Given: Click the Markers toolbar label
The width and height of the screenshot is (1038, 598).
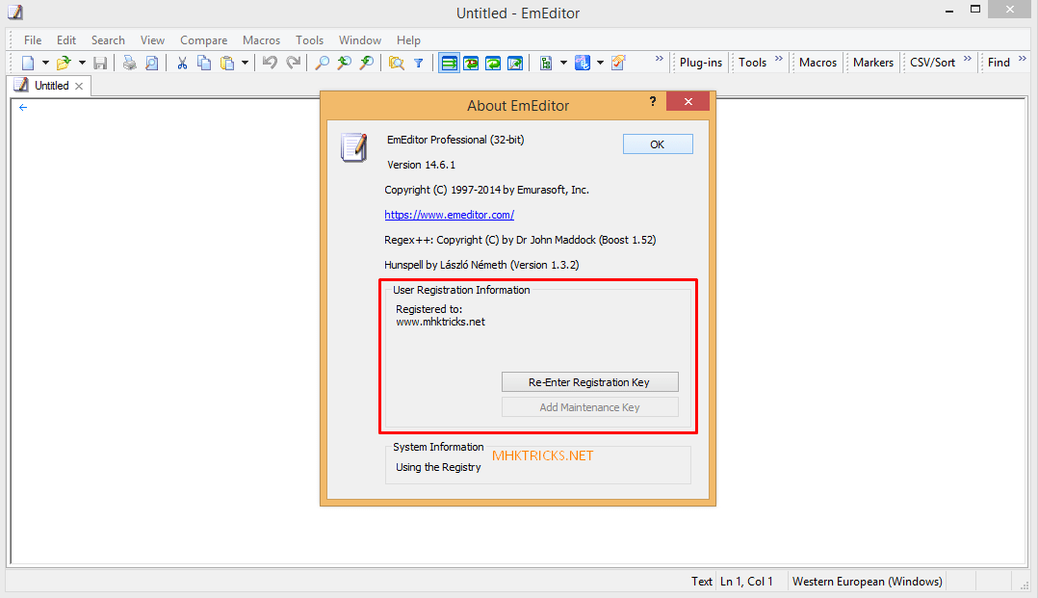Looking at the screenshot, I should 873,63.
